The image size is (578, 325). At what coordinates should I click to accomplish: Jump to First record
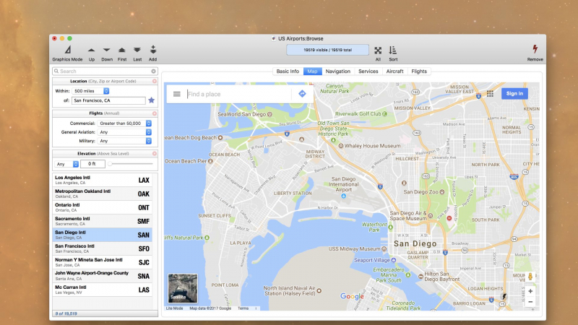point(122,53)
